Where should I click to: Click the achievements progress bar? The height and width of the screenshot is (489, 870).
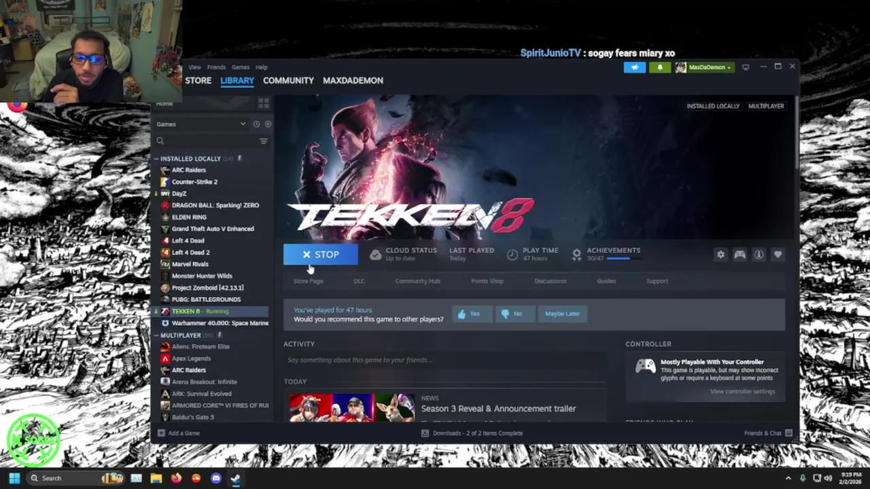(x=623, y=259)
